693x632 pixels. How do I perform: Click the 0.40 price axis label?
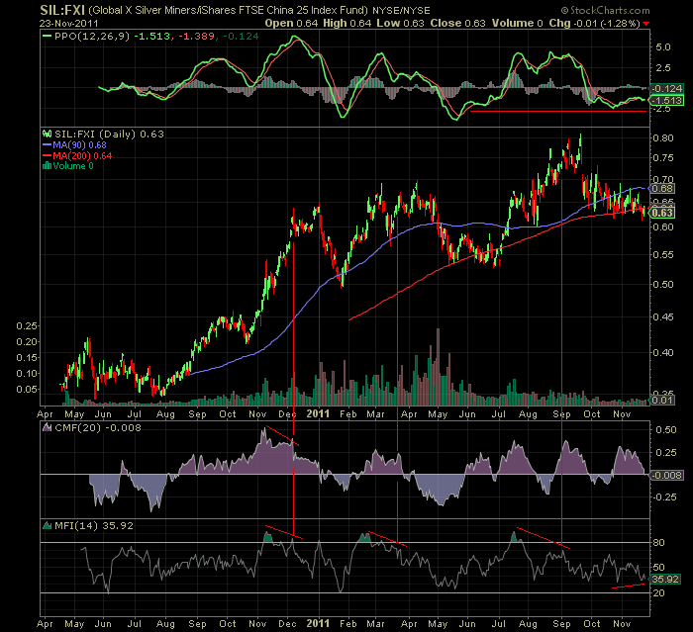[663, 352]
